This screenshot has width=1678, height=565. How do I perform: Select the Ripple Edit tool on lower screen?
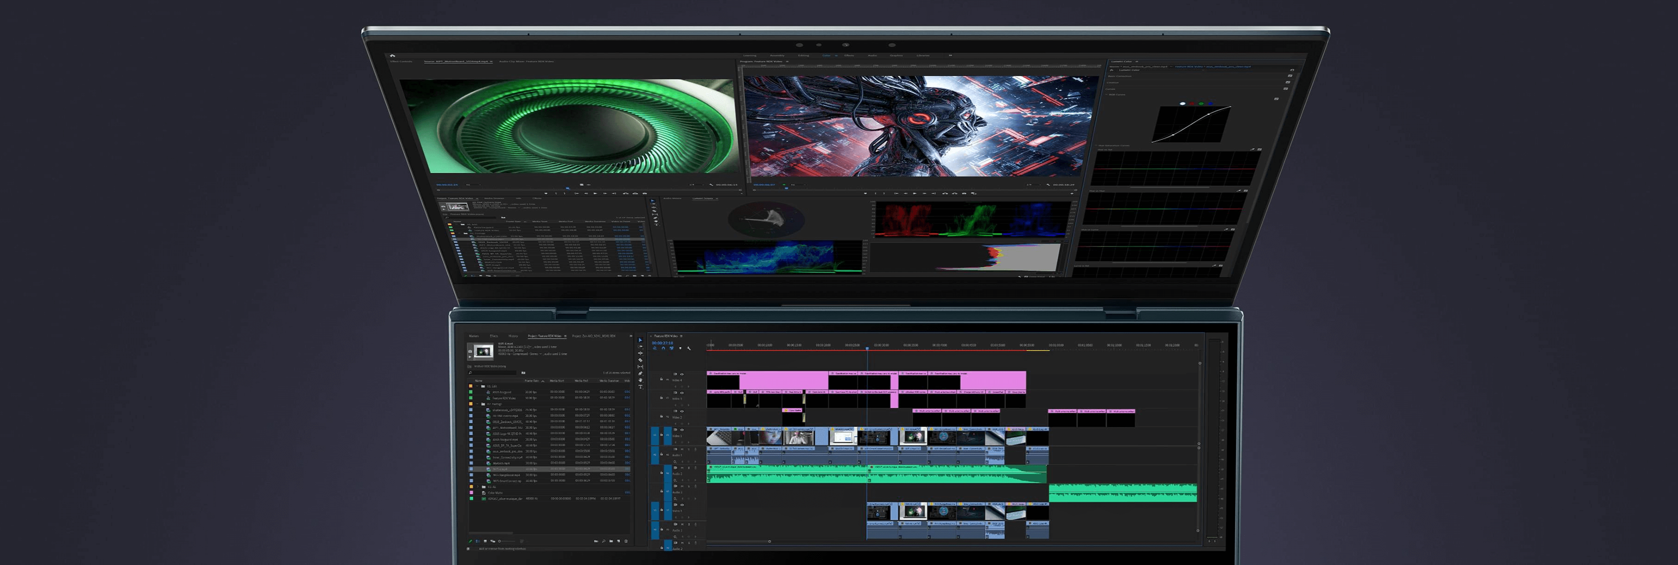point(640,353)
